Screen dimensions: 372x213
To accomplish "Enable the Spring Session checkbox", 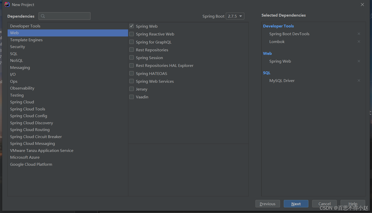I will coord(132,57).
